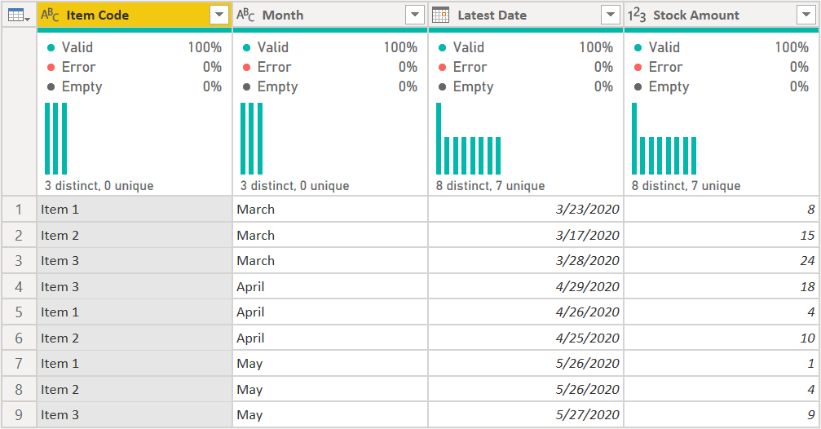Click the Valid 100% label under Item Code
Screen dimensions: 821x429
(135, 47)
